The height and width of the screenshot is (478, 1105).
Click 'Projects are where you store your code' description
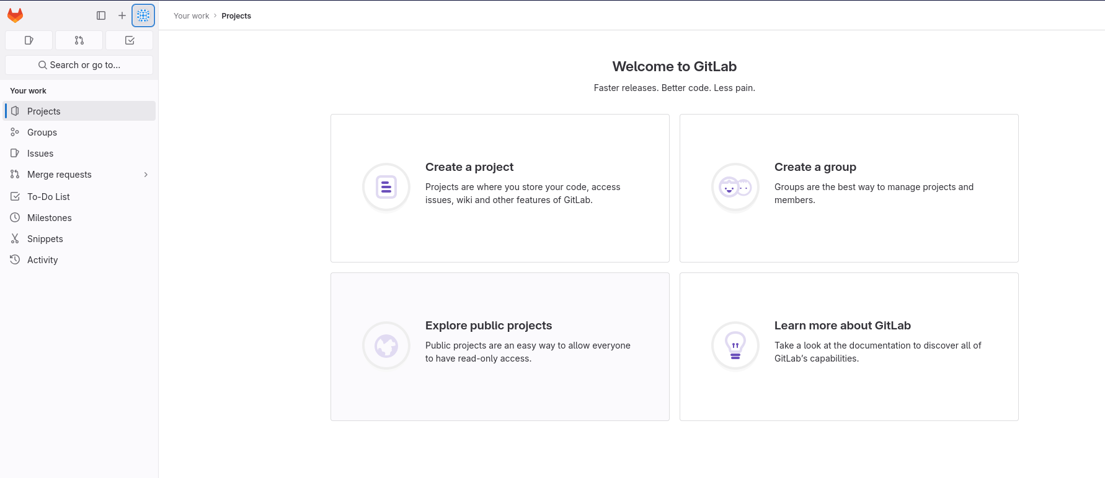tap(523, 193)
